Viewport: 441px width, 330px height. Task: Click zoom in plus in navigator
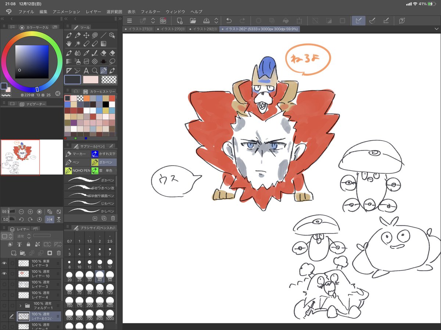click(x=31, y=212)
